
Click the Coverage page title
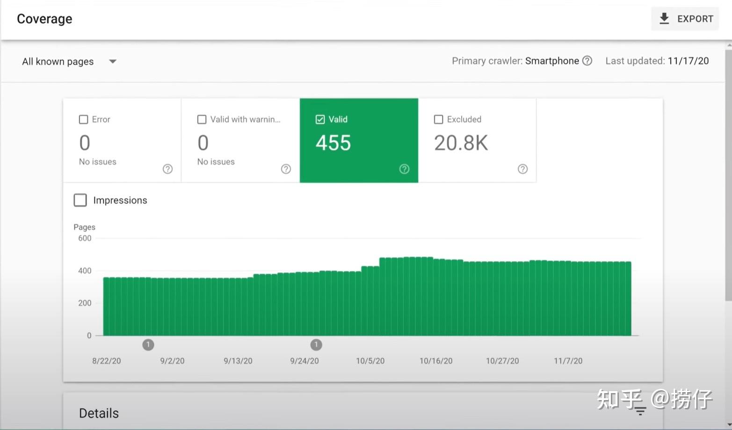44,19
